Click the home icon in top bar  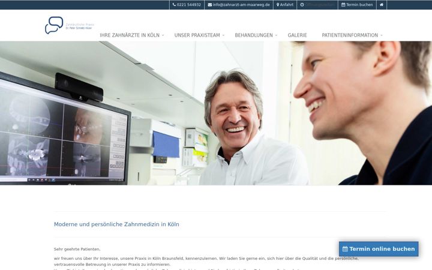tap(382, 5)
